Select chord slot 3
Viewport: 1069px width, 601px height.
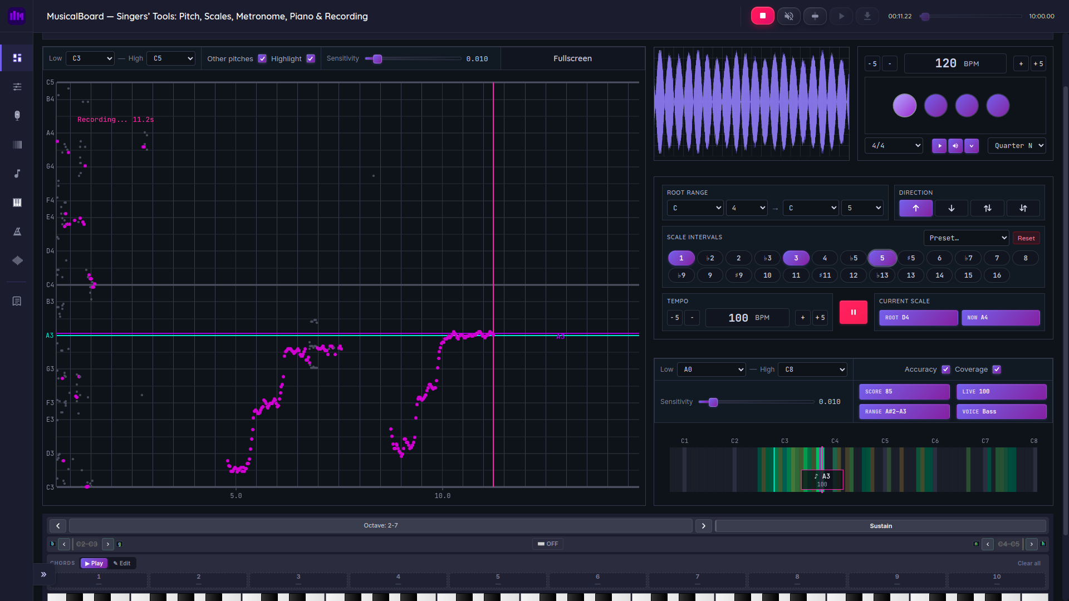(298, 580)
